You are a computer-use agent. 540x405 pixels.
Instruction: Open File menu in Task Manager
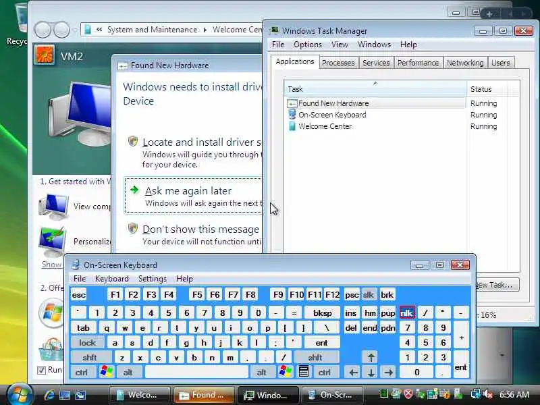[x=278, y=45]
